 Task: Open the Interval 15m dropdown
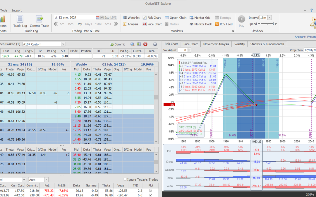269,18
